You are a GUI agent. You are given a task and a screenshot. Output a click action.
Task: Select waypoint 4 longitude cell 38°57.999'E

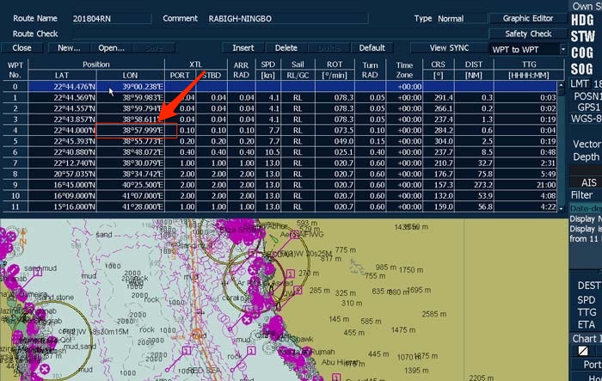coord(137,129)
